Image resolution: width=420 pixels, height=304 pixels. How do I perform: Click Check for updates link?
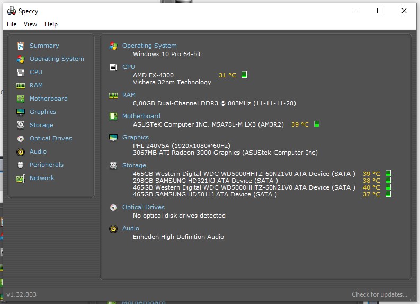click(380, 294)
